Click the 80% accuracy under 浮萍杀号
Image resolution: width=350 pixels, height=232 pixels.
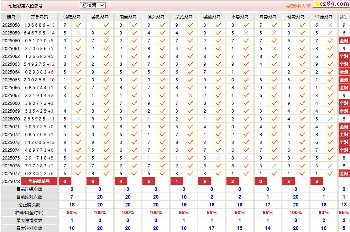324,212
